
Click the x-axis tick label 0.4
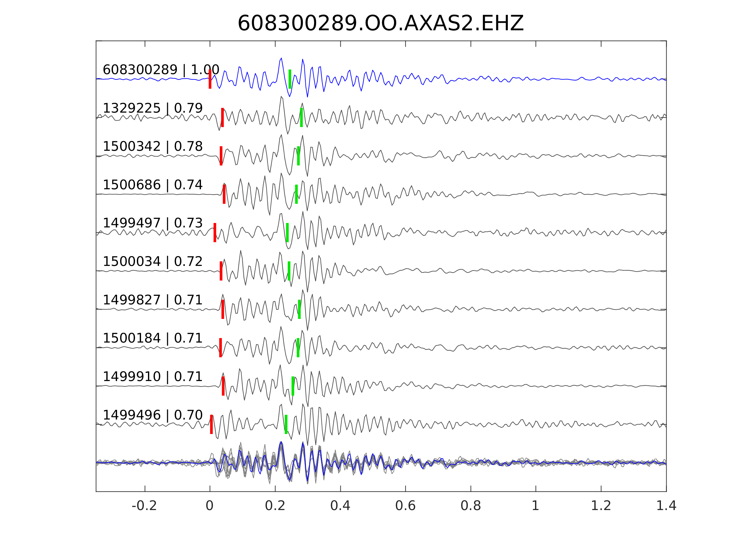point(340,506)
